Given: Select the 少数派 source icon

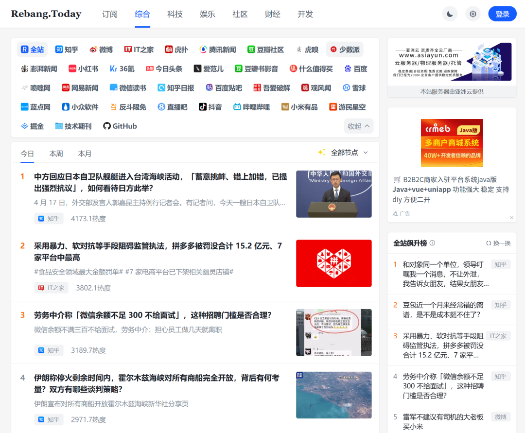Looking at the screenshot, I should coord(345,50).
